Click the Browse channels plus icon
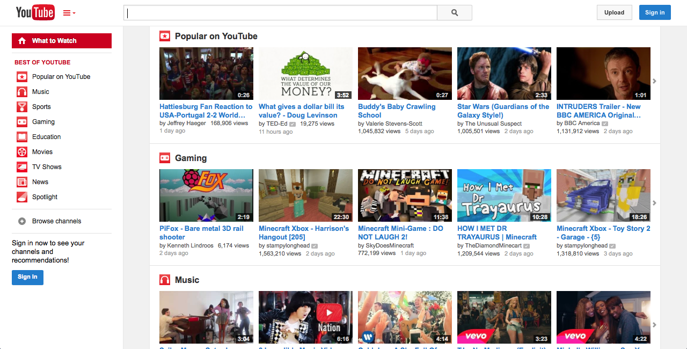This screenshot has width=687, height=349. click(x=22, y=221)
